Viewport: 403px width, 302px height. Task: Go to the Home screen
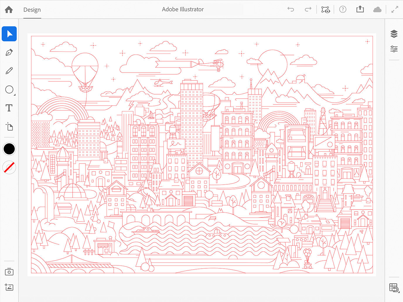(9, 10)
